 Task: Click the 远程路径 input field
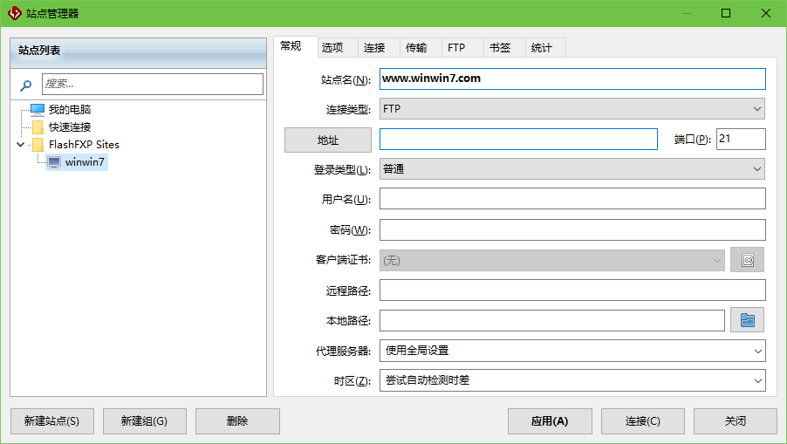click(x=572, y=290)
